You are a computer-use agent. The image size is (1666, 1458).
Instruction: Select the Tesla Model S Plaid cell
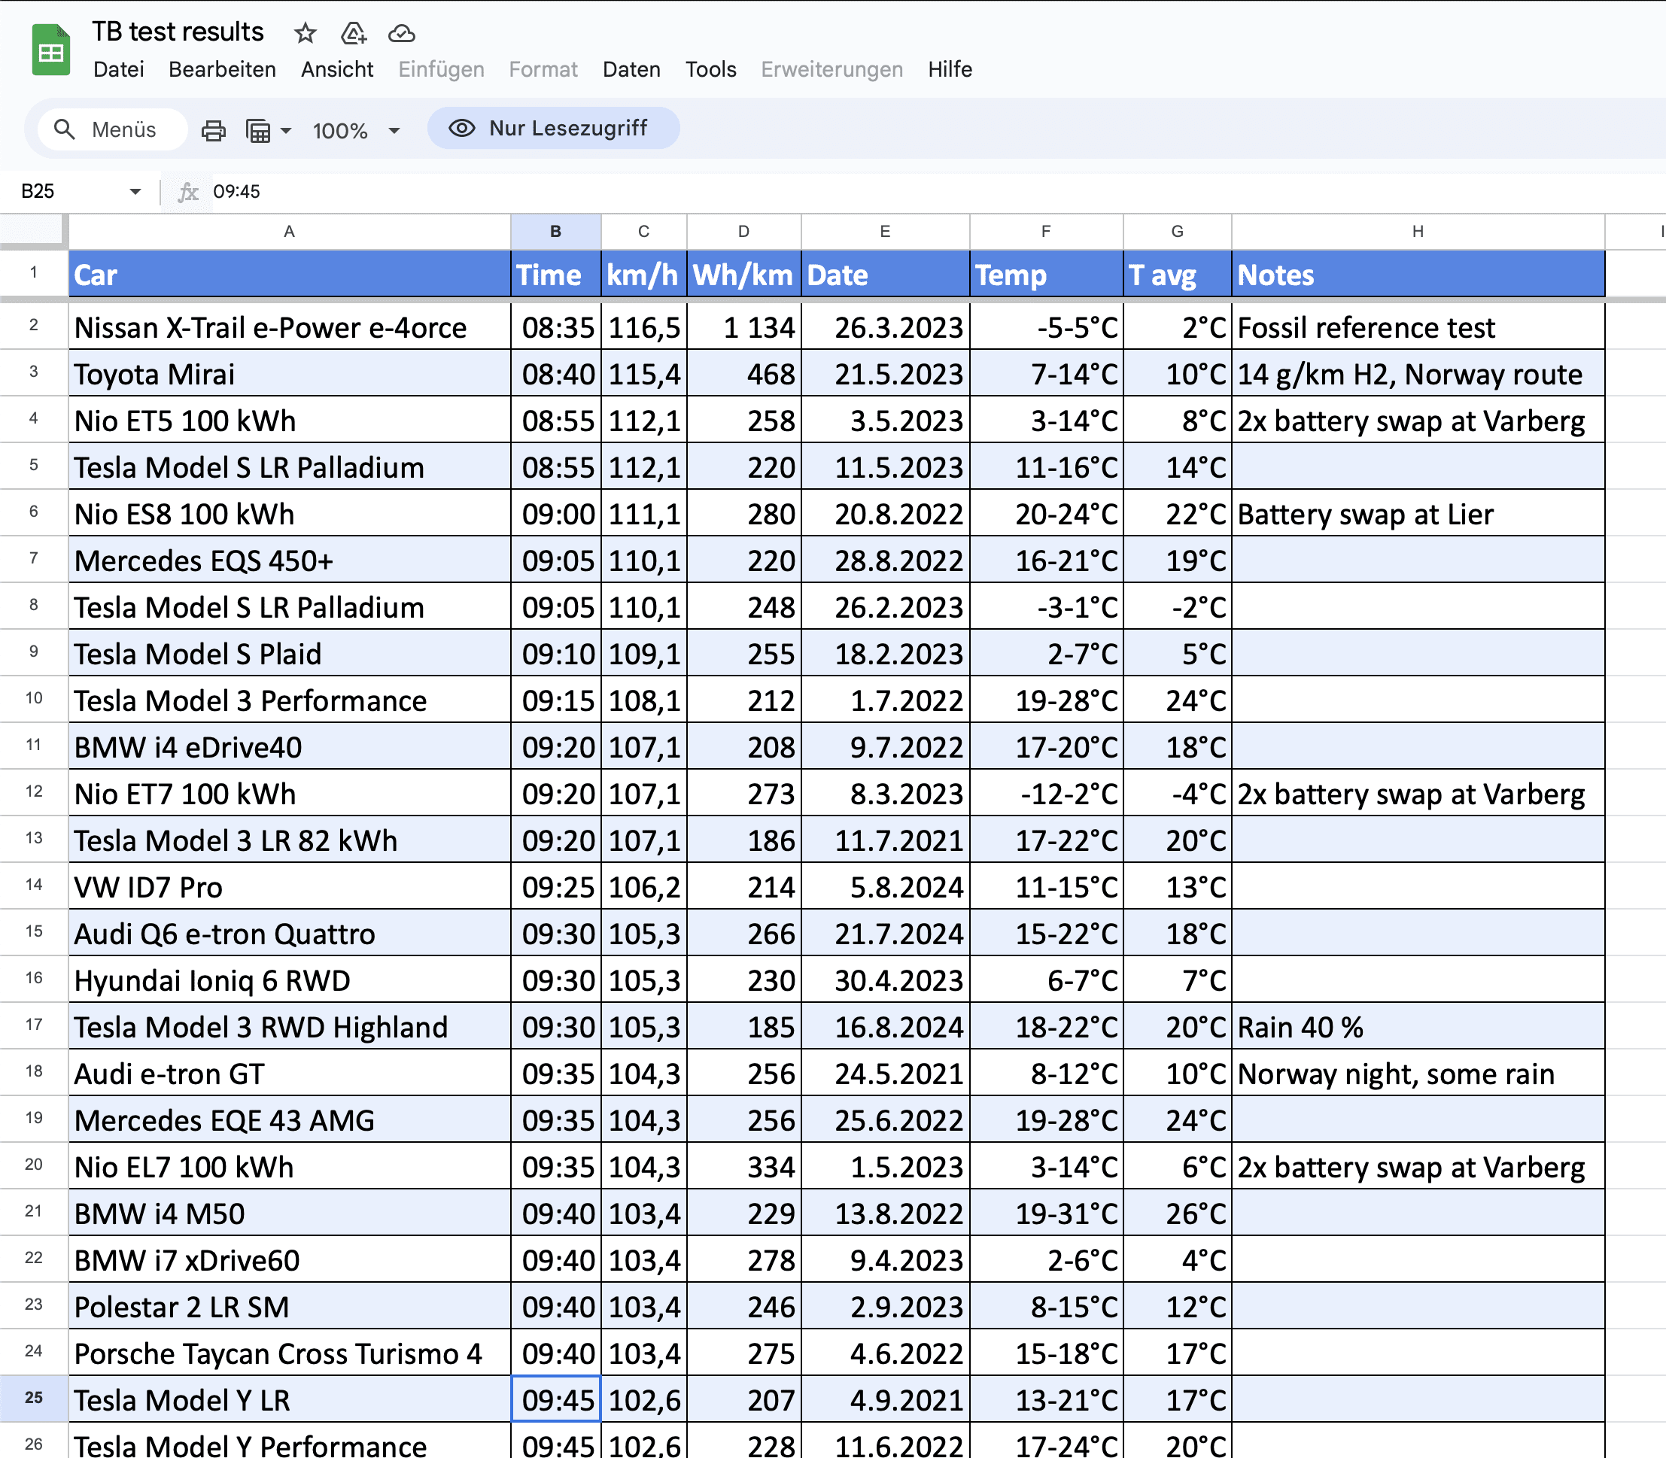(x=290, y=653)
